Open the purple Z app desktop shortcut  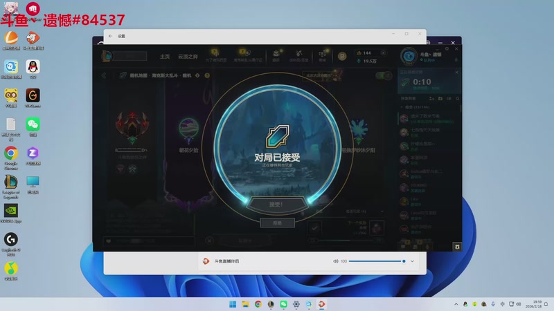click(x=33, y=155)
